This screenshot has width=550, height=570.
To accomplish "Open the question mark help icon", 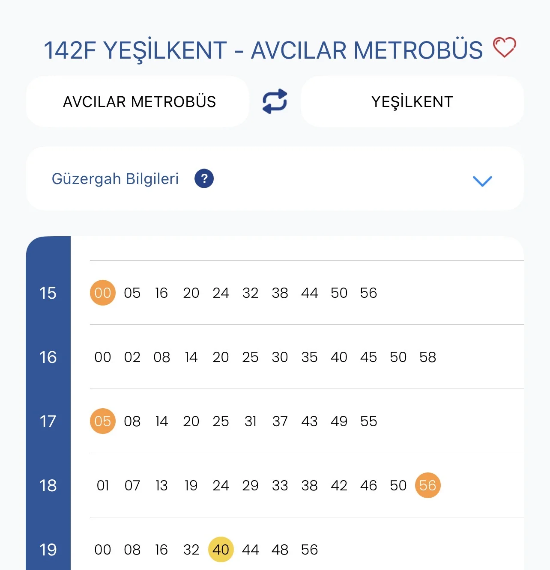I will [204, 178].
